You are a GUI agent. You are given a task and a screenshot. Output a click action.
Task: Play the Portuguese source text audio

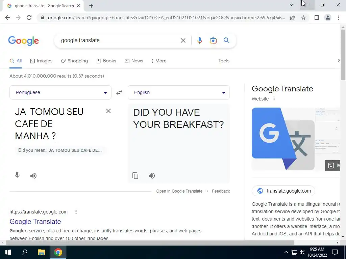pos(33,176)
